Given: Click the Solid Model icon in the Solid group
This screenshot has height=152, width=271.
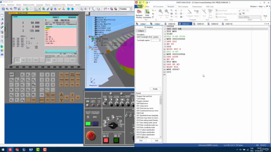Looking at the screenshot, I should pos(221,11).
